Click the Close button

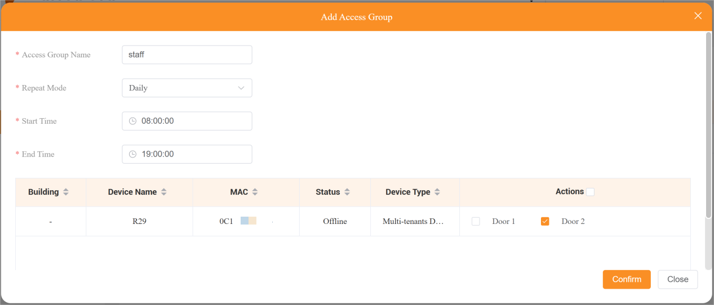(x=678, y=280)
